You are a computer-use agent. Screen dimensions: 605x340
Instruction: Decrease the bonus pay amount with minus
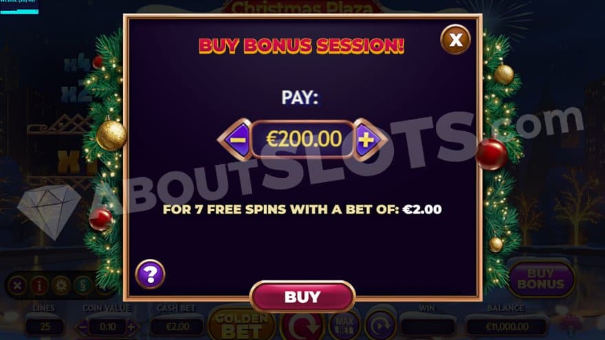(236, 139)
